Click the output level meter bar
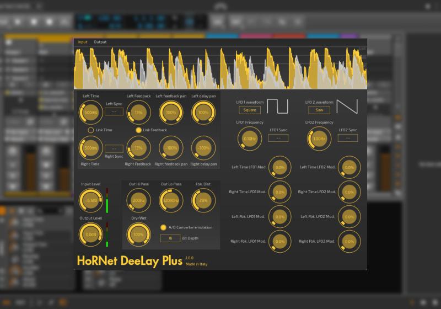 click(107, 235)
